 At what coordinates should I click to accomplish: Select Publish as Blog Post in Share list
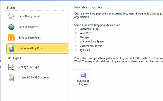coord(37,48)
